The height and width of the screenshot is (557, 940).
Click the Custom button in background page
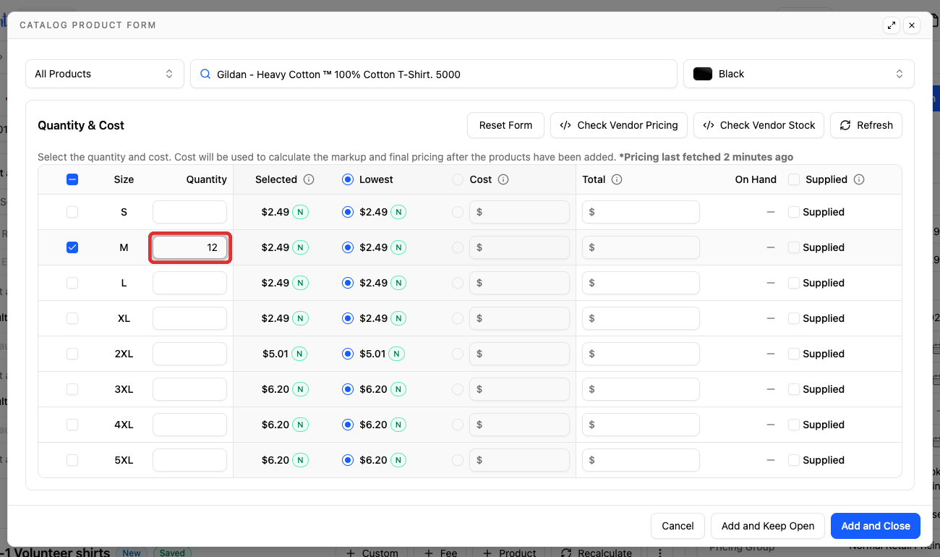pos(372,553)
